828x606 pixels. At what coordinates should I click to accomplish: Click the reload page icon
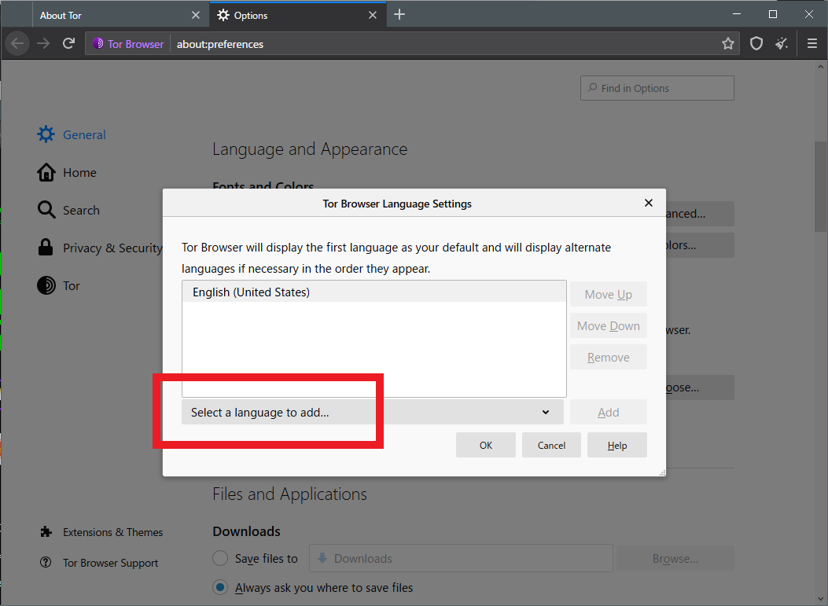pyautogui.click(x=69, y=44)
